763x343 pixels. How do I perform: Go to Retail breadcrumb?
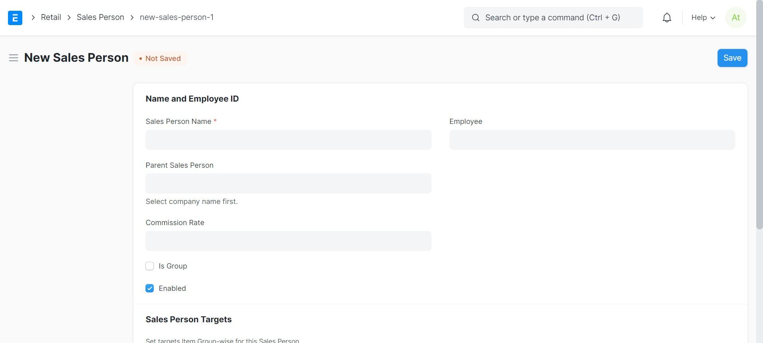[x=51, y=17]
